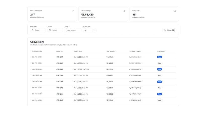Select order #TF-1244
201x113 pixels.
tap(60, 76)
